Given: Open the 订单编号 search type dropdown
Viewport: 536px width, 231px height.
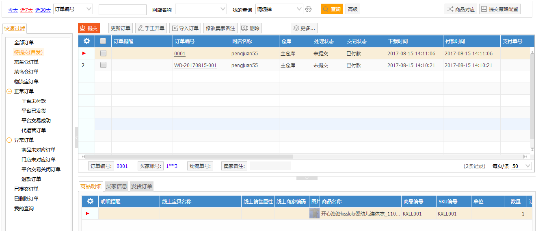Looking at the screenshot, I should 73,9.
